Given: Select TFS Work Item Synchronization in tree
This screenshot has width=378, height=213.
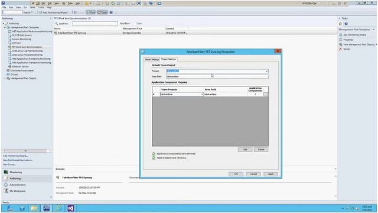Looking at the screenshot, I should coord(27,47).
